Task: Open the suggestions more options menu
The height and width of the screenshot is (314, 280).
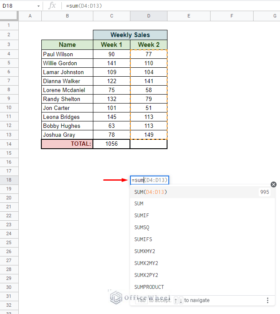Action: tap(268, 300)
